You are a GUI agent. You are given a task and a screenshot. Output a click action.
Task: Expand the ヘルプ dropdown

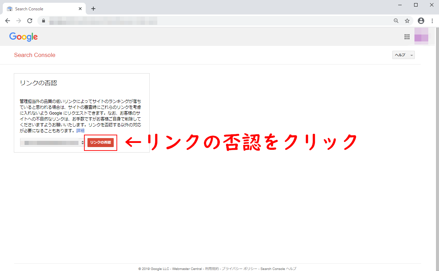click(403, 55)
